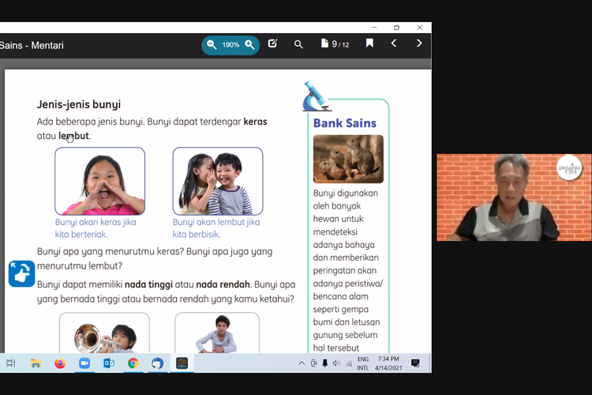
Task: Zoom out using the minus magnifier
Action: [212, 45]
